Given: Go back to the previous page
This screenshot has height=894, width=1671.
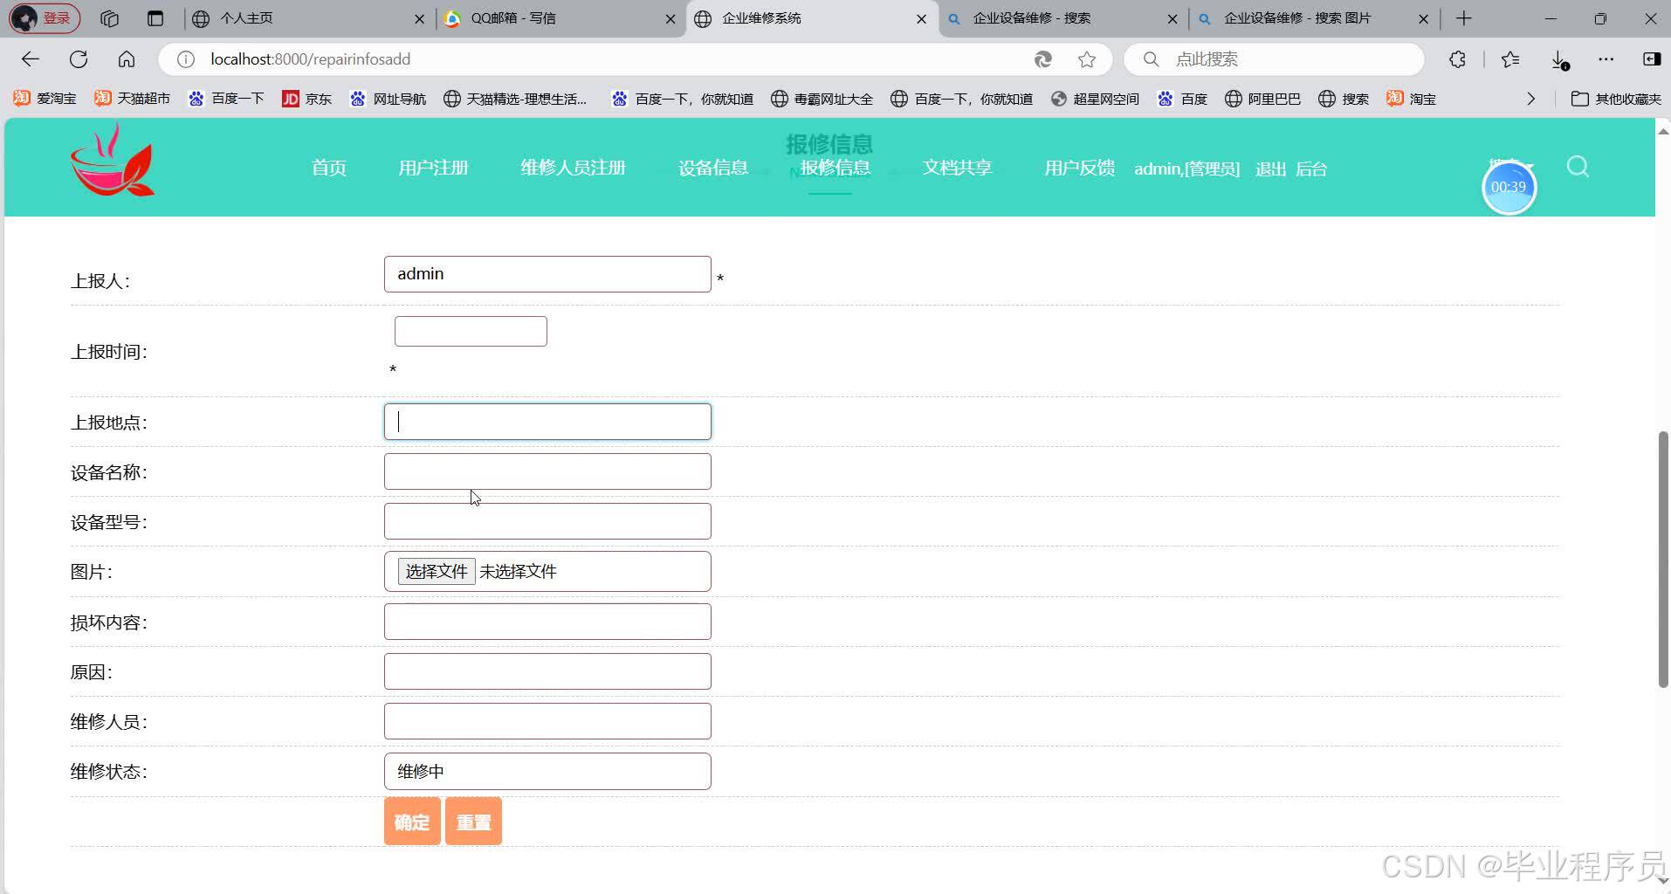Looking at the screenshot, I should [x=31, y=59].
